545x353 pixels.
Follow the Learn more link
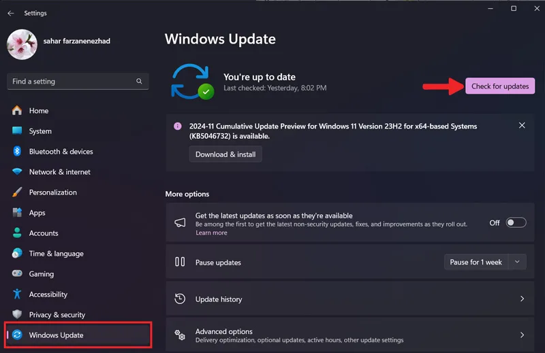211,233
